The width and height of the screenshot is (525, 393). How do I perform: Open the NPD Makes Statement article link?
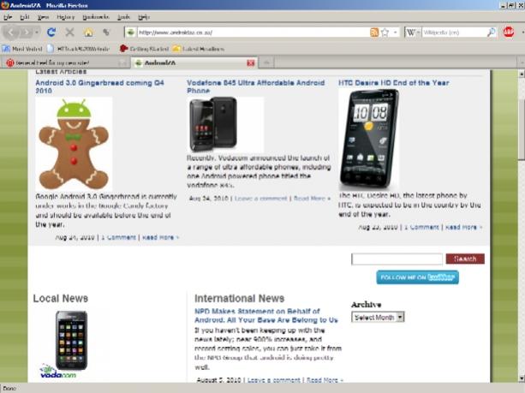[x=266, y=315]
